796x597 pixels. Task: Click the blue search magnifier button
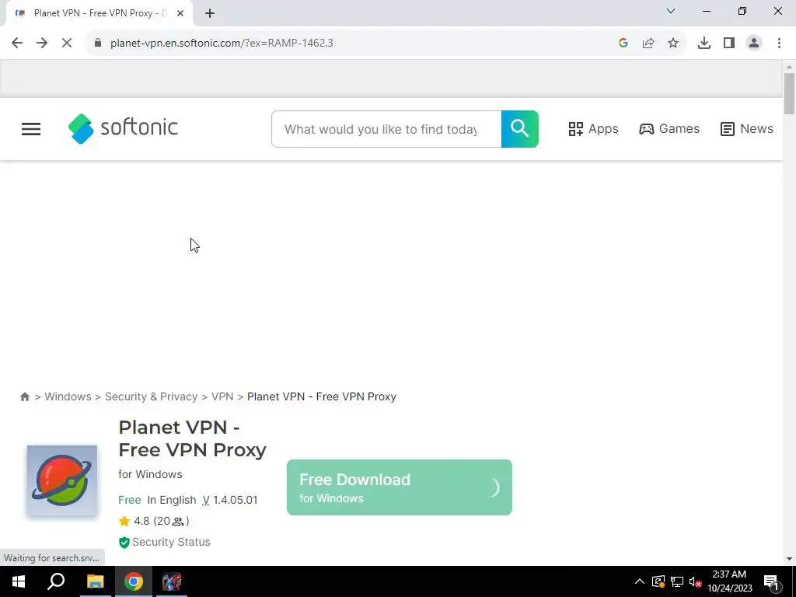[519, 129]
